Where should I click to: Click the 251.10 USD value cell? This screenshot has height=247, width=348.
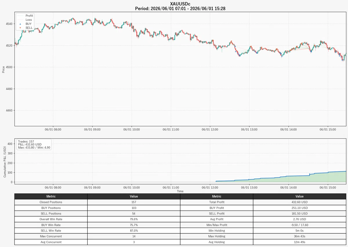pos(300,208)
